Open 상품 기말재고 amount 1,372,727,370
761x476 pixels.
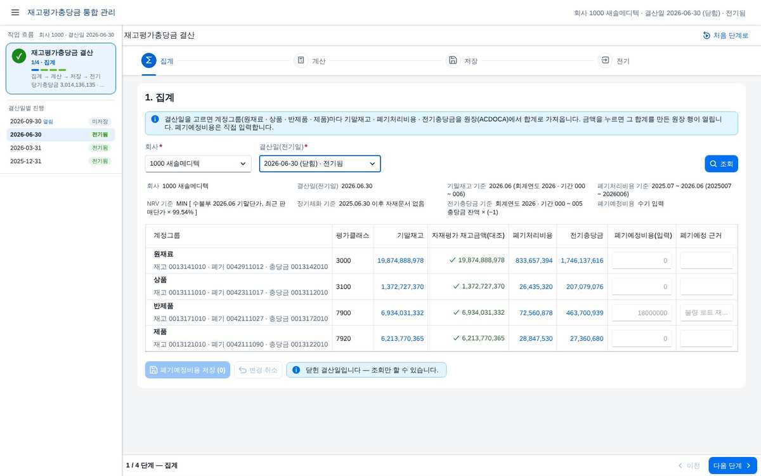tap(402, 287)
